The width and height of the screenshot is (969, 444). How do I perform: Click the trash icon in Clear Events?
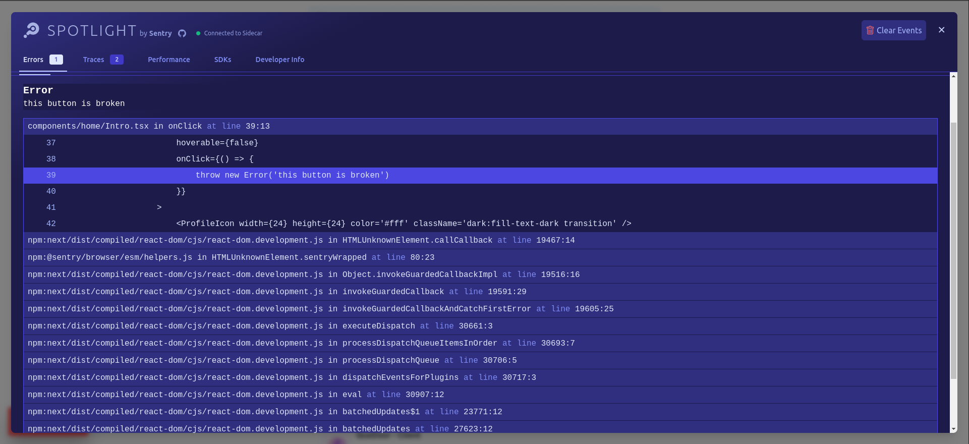pyautogui.click(x=870, y=30)
